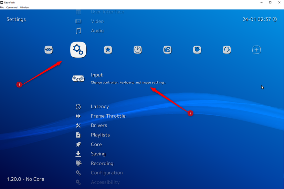Open the Favorites star icon
This screenshot has height=189, width=284.
pos(108,50)
